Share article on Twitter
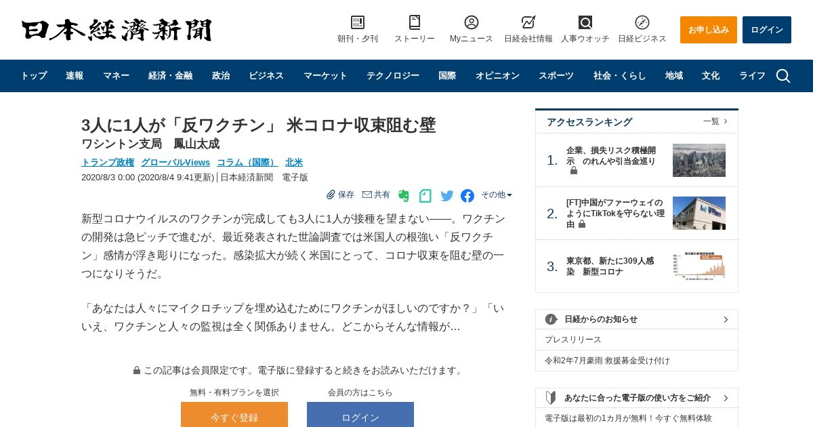Screen dimensions: 813x427 pos(447,196)
